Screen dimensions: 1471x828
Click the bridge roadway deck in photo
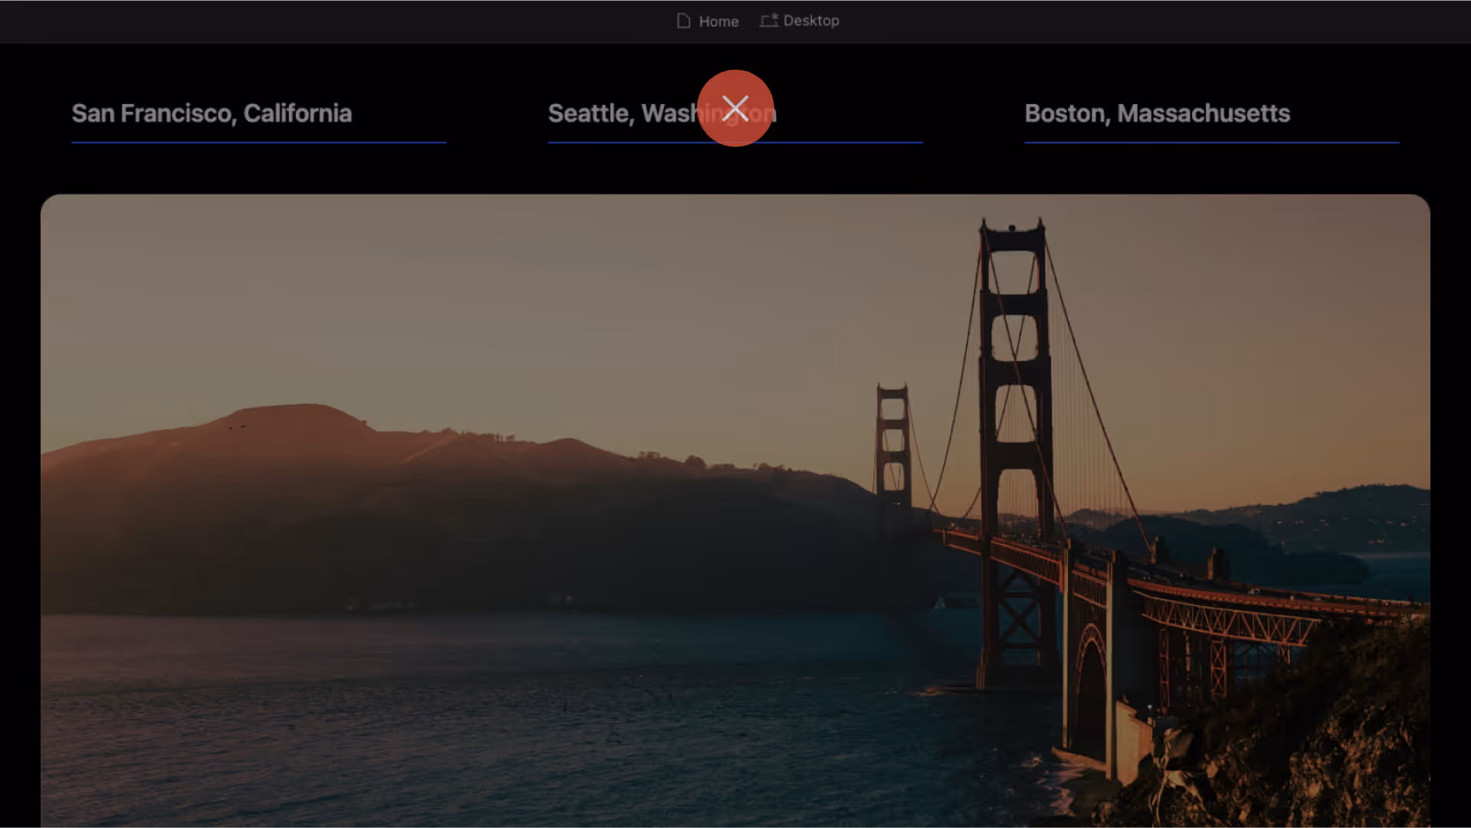pos(1226,594)
